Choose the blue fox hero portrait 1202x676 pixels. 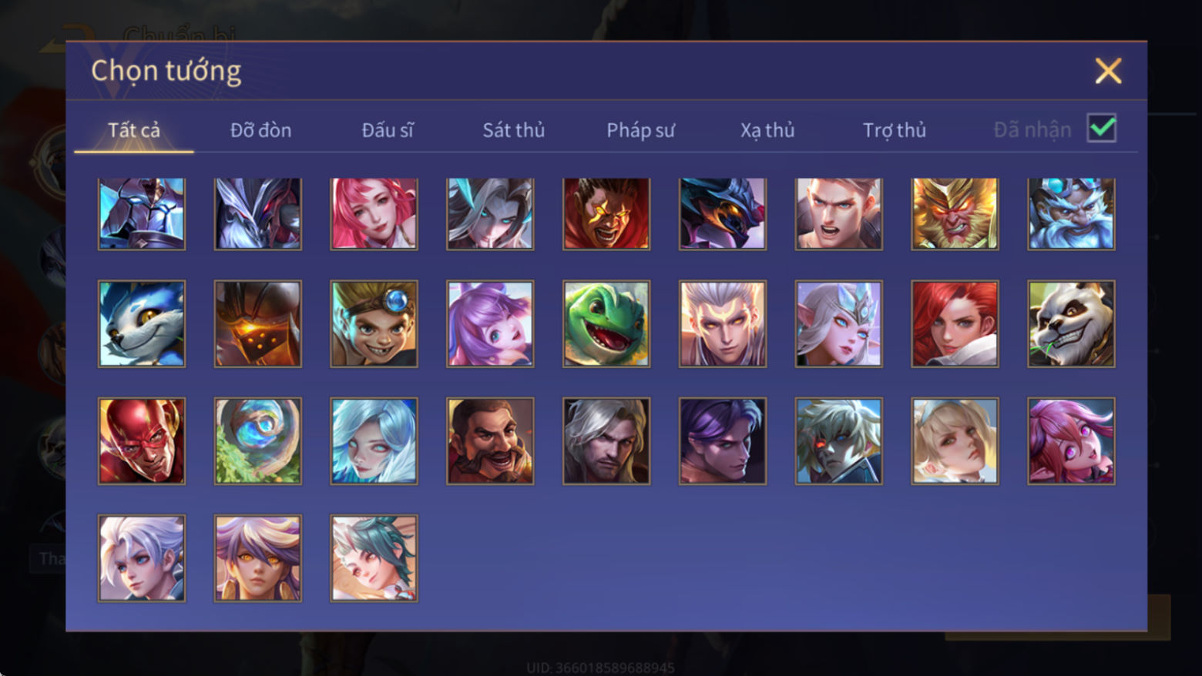[x=142, y=324]
